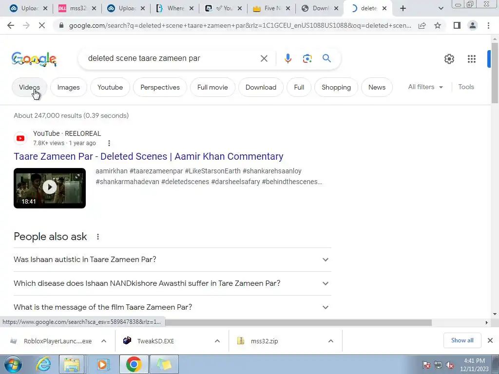Open the All filters dropdown
Viewport: 499px width, 374px height.
click(425, 87)
